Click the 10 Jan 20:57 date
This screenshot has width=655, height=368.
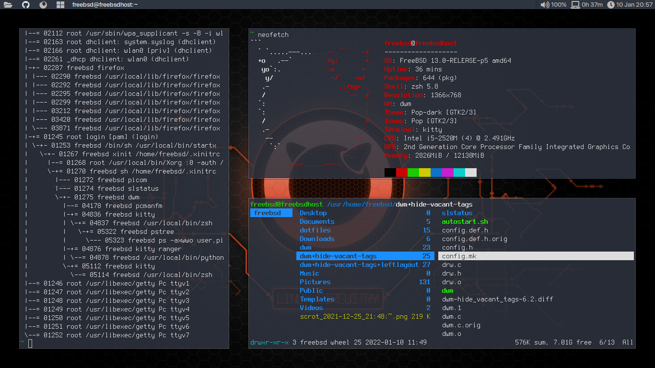(634, 5)
